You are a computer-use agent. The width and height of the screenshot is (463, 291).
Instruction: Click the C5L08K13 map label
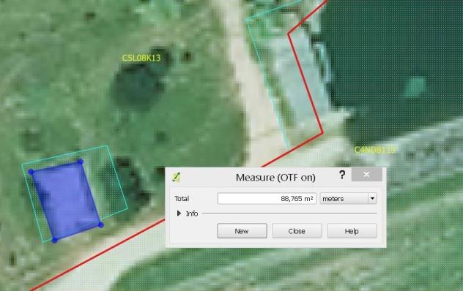141,58
